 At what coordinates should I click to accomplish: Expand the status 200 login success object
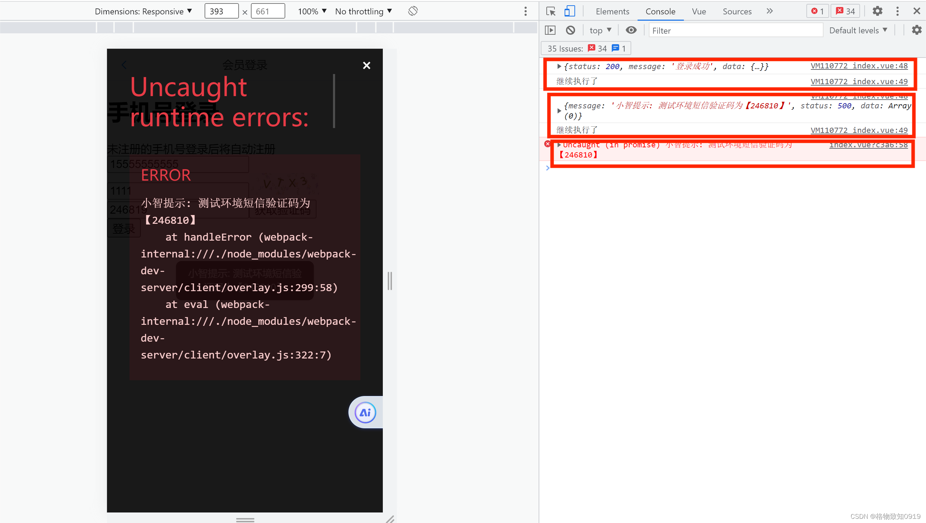(559, 66)
